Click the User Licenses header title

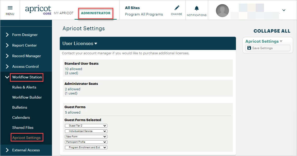point(78,43)
